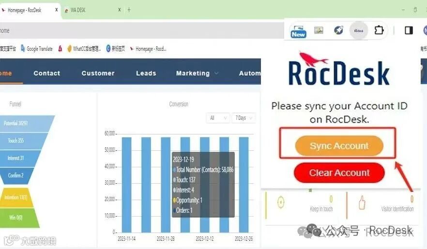Image resolution: width=427 pixels, height=249 pixels.
Task: Click the red Clear Account button
Action: (339, 173)
